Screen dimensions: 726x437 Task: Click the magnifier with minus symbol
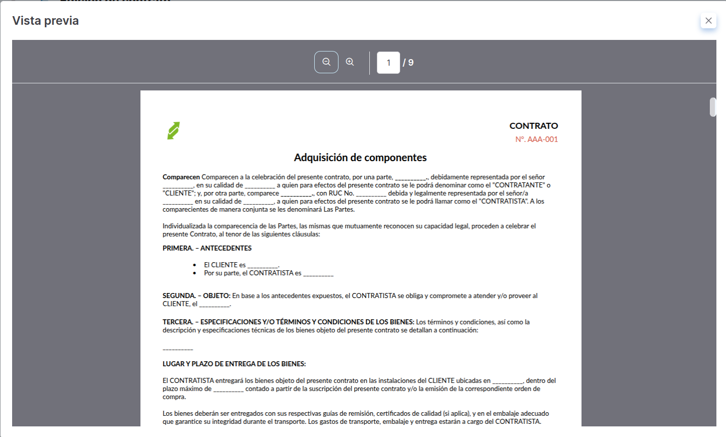tap(326, 62)
